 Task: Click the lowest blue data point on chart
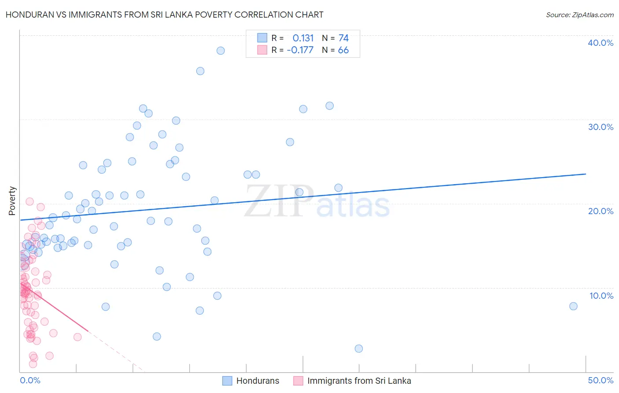click(x=359, y=349)
